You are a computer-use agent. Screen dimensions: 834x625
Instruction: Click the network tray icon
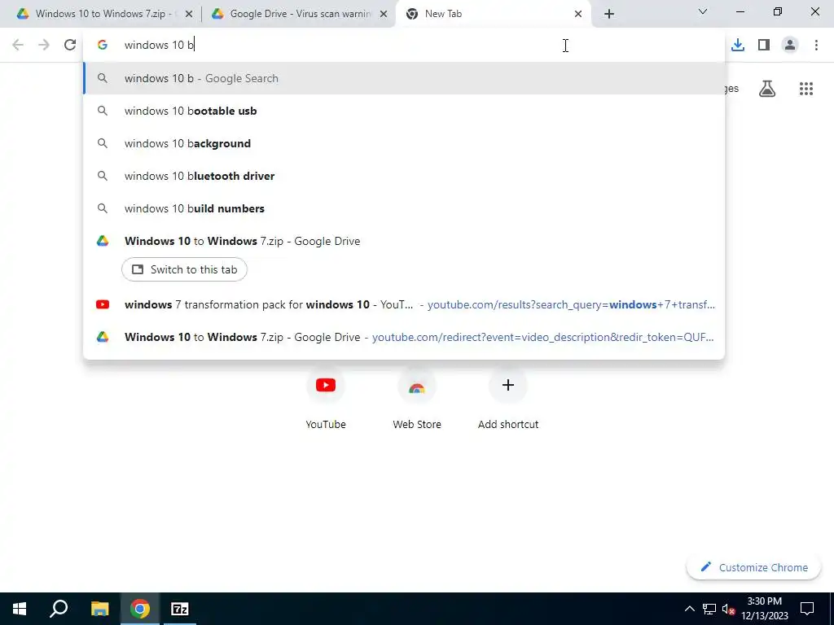(709, 609)
